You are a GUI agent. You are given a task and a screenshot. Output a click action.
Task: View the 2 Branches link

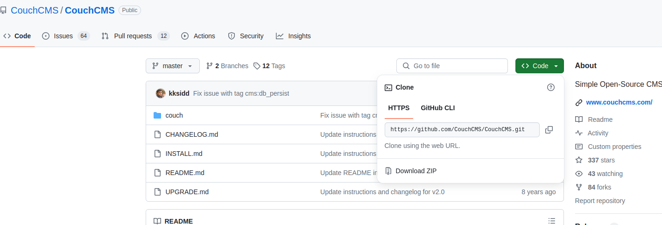[227, 66]
